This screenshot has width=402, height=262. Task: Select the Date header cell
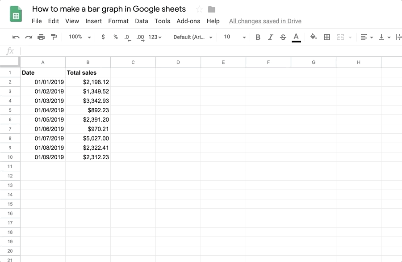[x=43, y=72]
